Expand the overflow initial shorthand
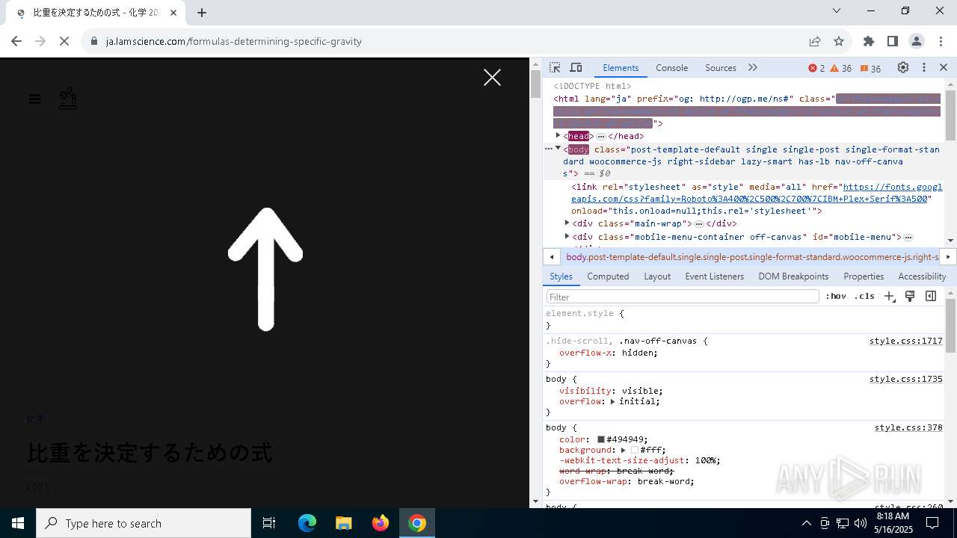 (612, 401)
